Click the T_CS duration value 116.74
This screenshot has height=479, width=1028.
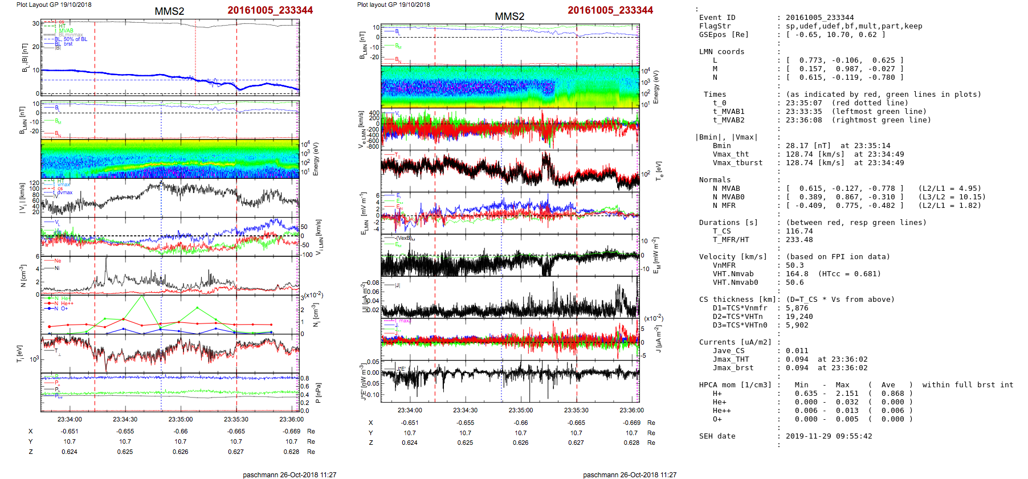tap(799, 231)
